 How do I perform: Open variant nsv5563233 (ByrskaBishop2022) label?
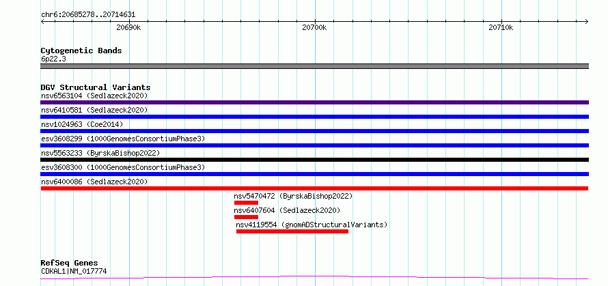click(100, 153)
